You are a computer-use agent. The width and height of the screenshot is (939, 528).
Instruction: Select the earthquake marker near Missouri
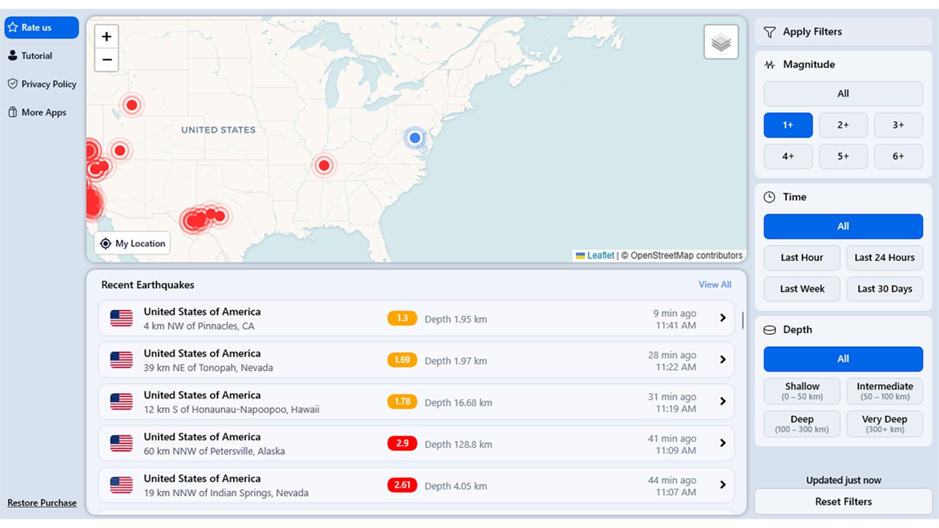(x=324, y=165)
